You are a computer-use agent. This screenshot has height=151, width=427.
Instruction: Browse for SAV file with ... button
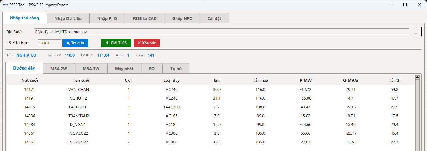[416, 32]
